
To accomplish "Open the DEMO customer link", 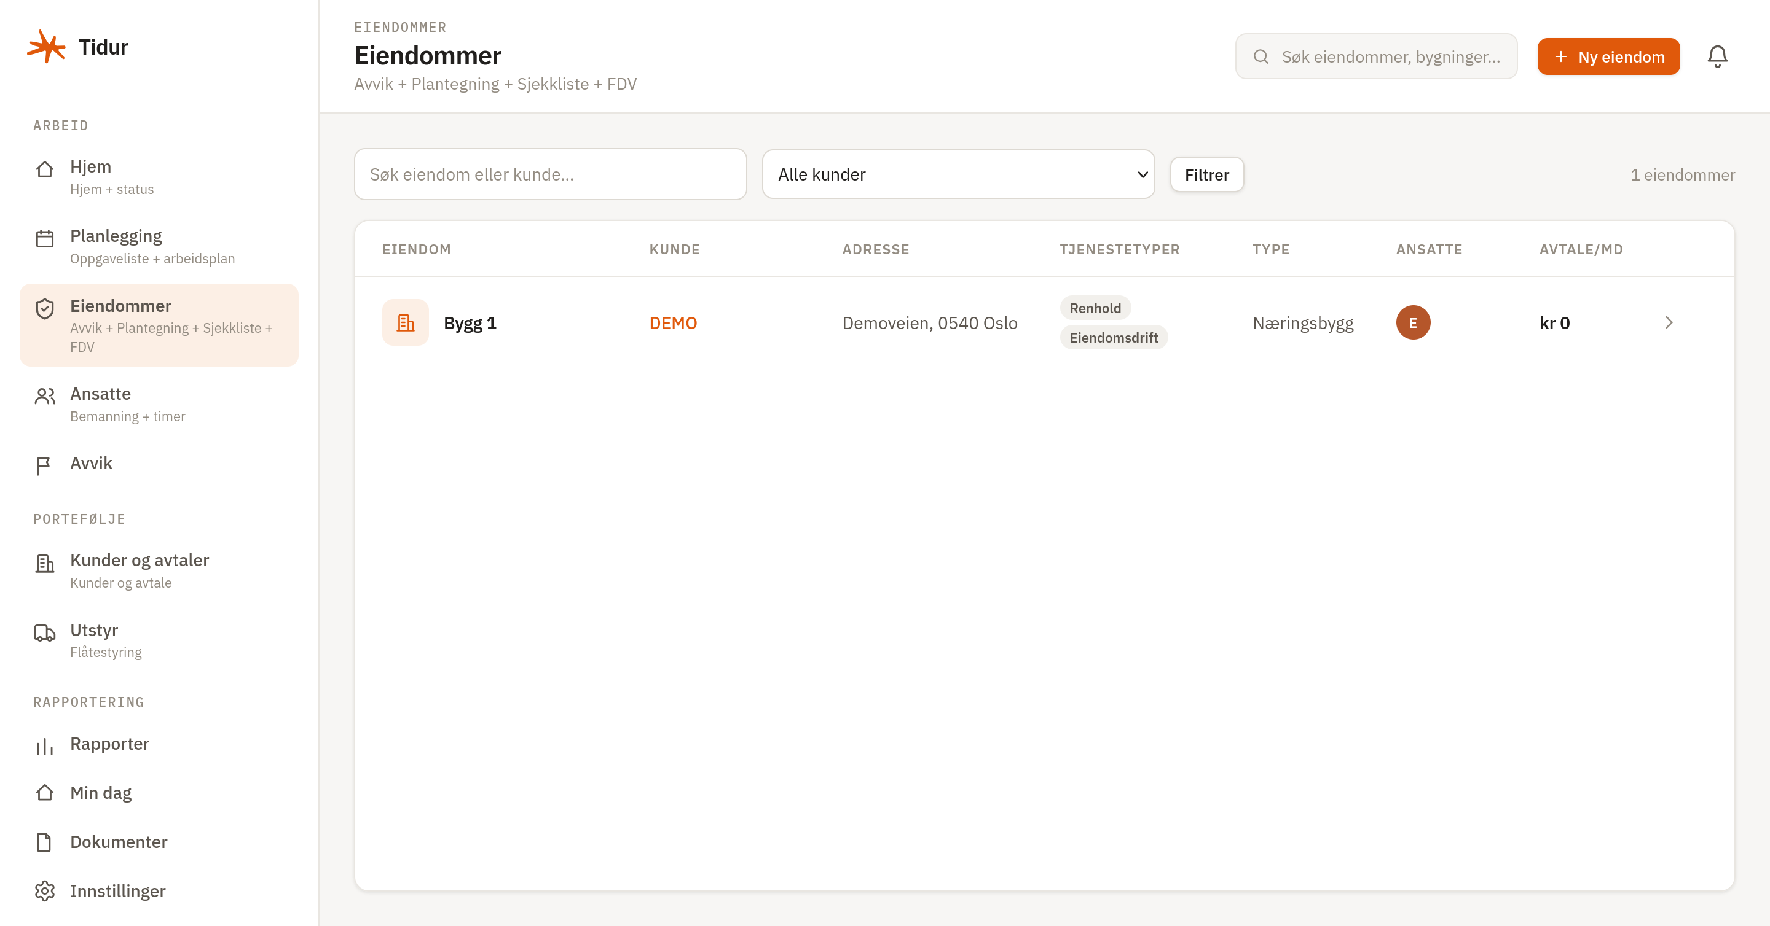I will 673,322.
